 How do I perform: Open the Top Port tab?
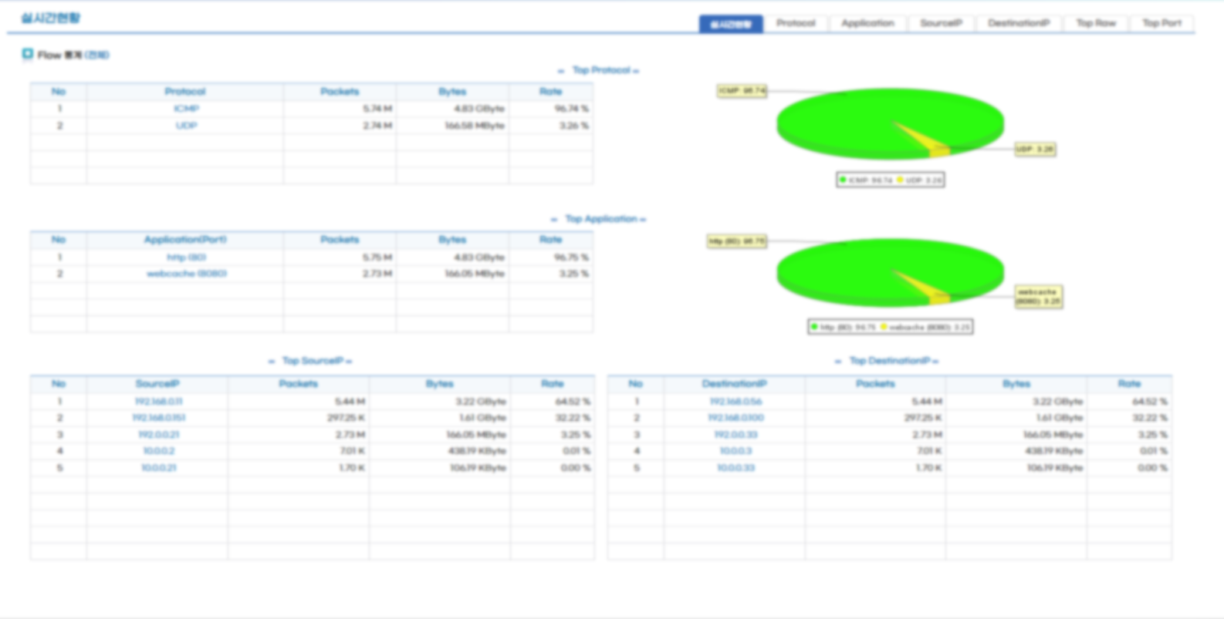[1161, 23]
